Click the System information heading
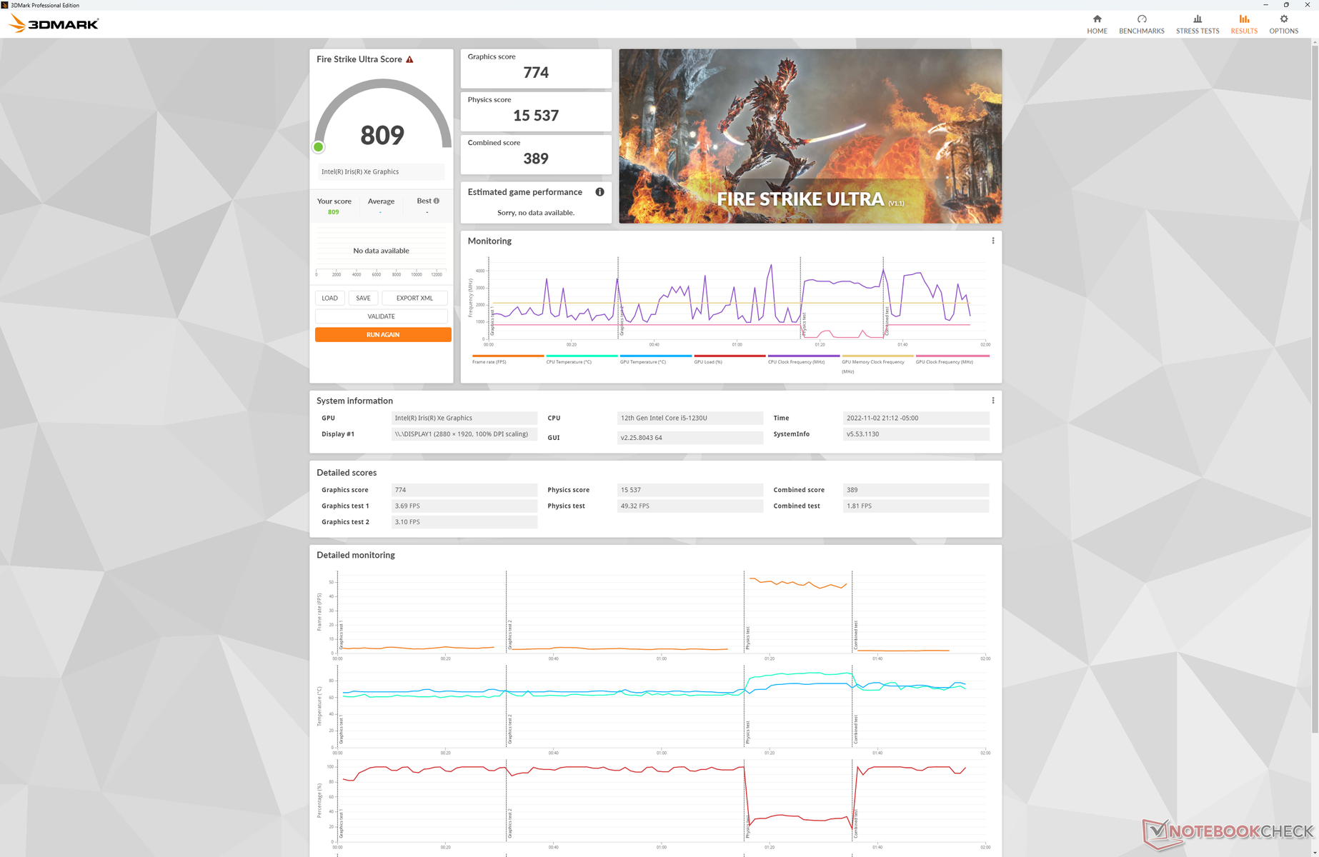This screenshot has width=1319, height=857. point(354,401)
